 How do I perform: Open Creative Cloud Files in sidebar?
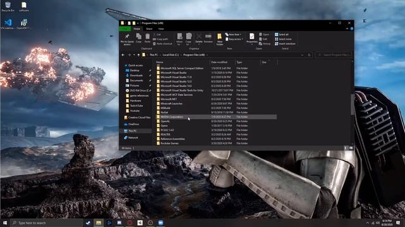137,117
